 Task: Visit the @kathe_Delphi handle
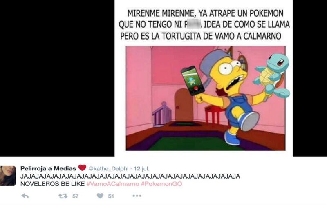click(x=108, y=168)
